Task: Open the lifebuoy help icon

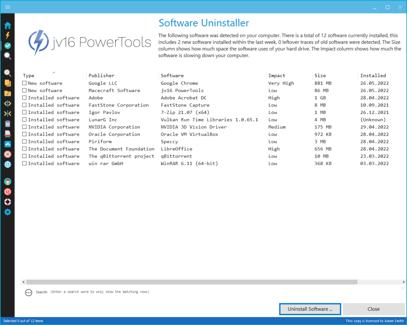Action: (x=8, y=202)
